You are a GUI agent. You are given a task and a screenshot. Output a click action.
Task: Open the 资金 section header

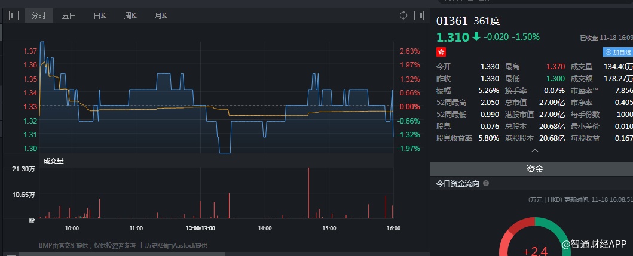click(x=534, y=169)
